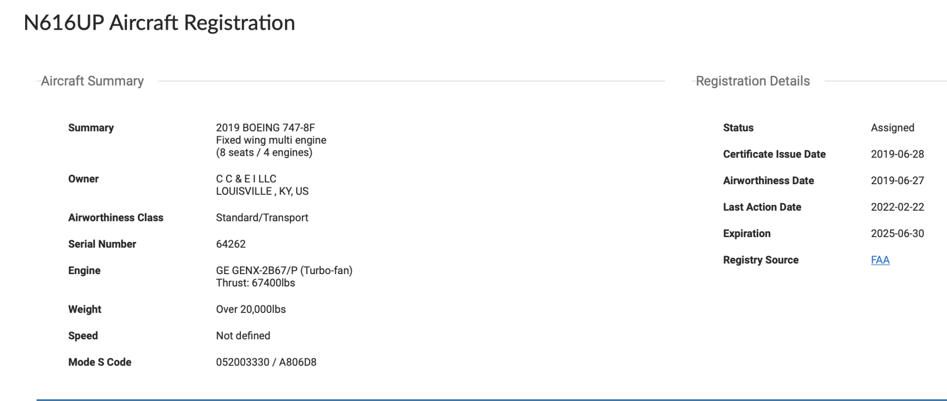Click the LOUISVILLE, KY, US owner address
947x401 pixels.
click(262, 191)
